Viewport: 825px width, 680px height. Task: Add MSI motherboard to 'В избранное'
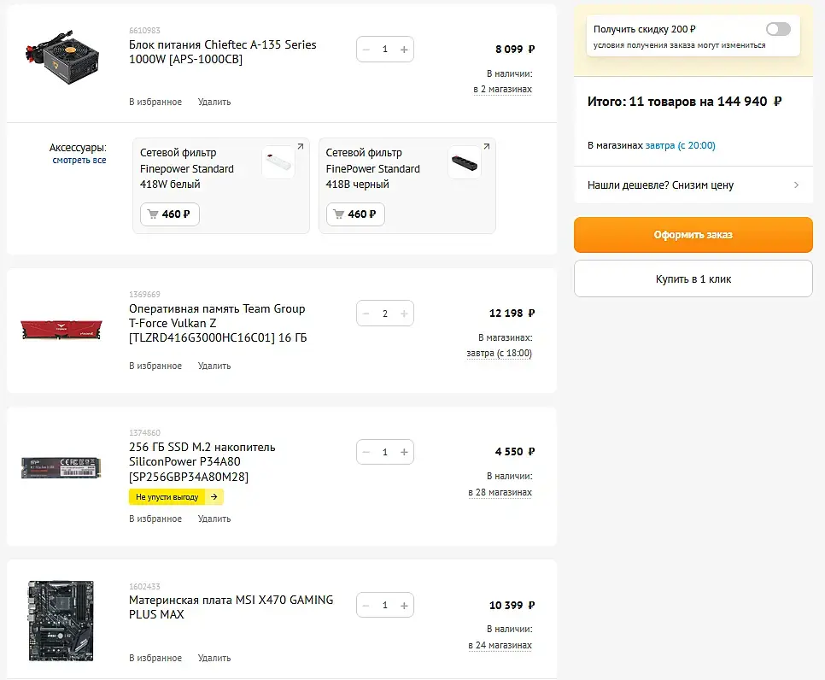(x=155, y=658)
